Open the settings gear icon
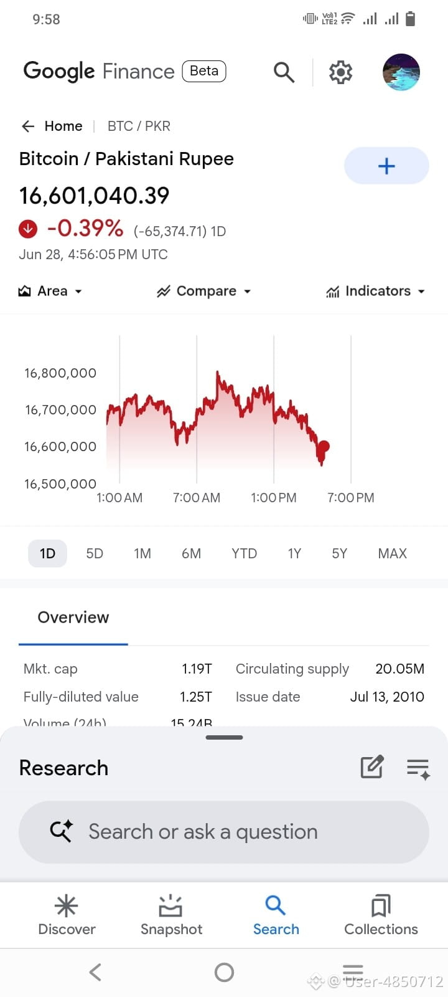Image resolution: width=448 pixels, height=997 pixels. [x=340, y=72]
